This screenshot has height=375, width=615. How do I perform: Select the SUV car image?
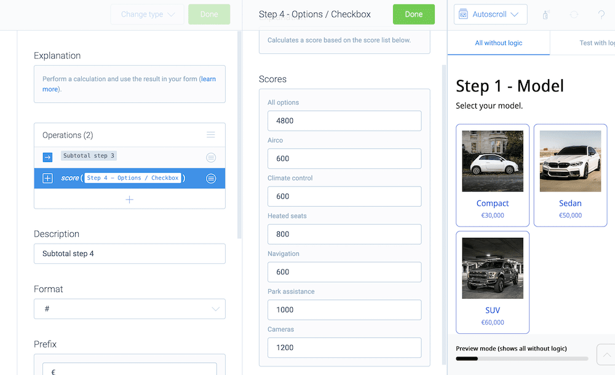click(493, 268)
